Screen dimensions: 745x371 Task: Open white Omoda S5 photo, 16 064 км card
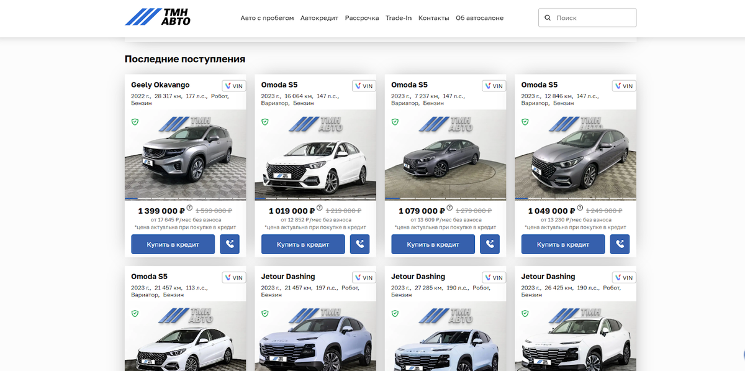[x=315, y=155]
